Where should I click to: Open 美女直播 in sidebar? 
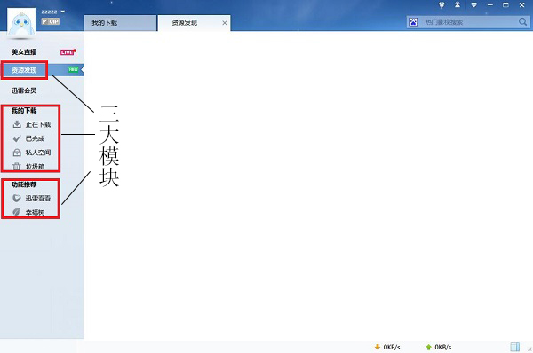tap(24, 52)
